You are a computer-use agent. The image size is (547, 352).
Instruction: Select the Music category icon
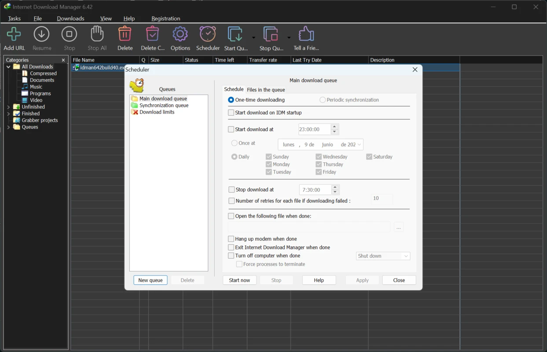(25, 87)
